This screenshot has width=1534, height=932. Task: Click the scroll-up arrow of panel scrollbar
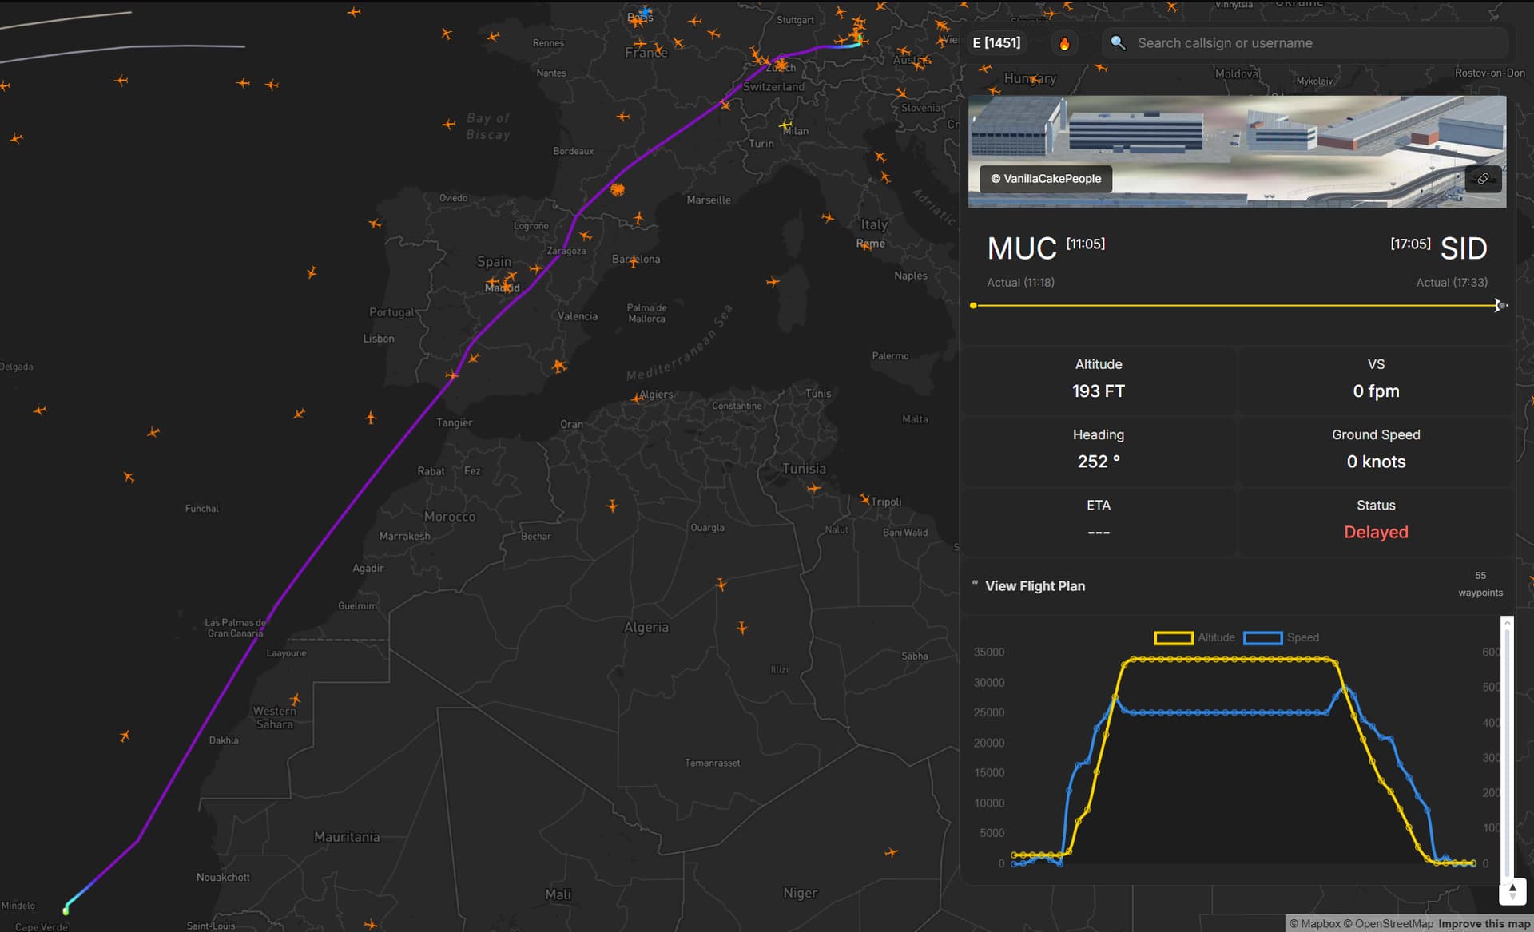(1507, 621)
